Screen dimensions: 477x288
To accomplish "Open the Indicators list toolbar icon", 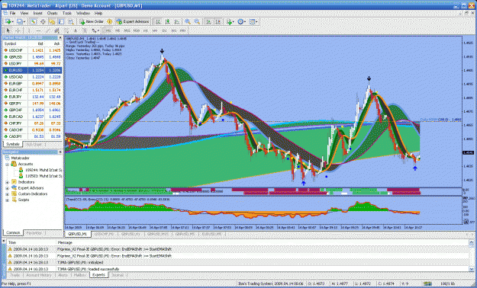I will click(229, 21).
